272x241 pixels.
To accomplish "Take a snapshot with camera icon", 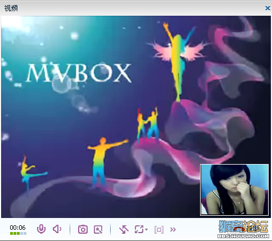I will 83,229.
